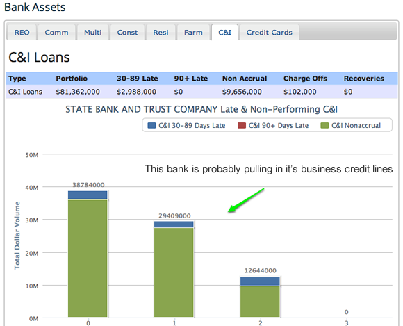Click the Recoveries column header
Image resolution: width=403 pixels, height=326 pixels.
pyautogui.click(x=364, y=79)
